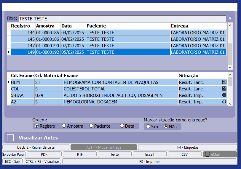
Task: Enable the Visualizar Antes checkbox
Action: [11, 138]
